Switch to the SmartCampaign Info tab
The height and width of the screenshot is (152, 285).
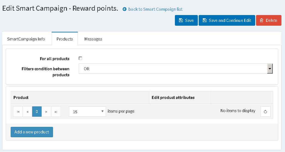click(x=26, y=39)
